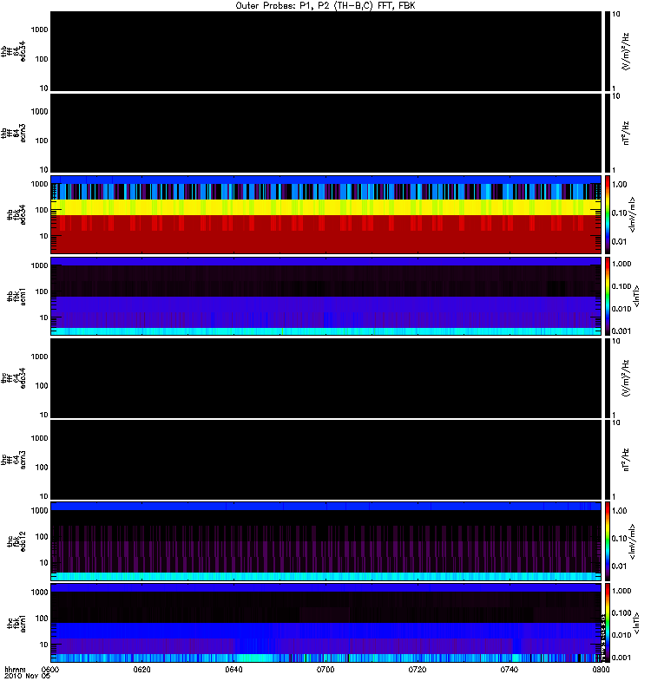The width and height of the screenshot is (651, 694).
Task: Click the 0720 time axis label
Action: pos(418,669)
